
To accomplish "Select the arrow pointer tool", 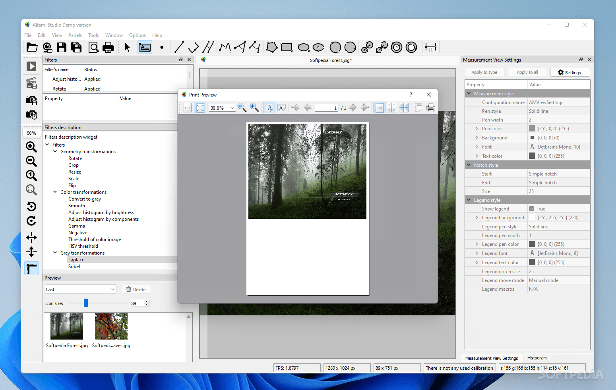I will (127, 48).
